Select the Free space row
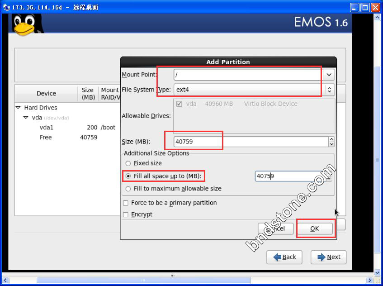Viewport: 383px width, 286px height. coord(67,138)
